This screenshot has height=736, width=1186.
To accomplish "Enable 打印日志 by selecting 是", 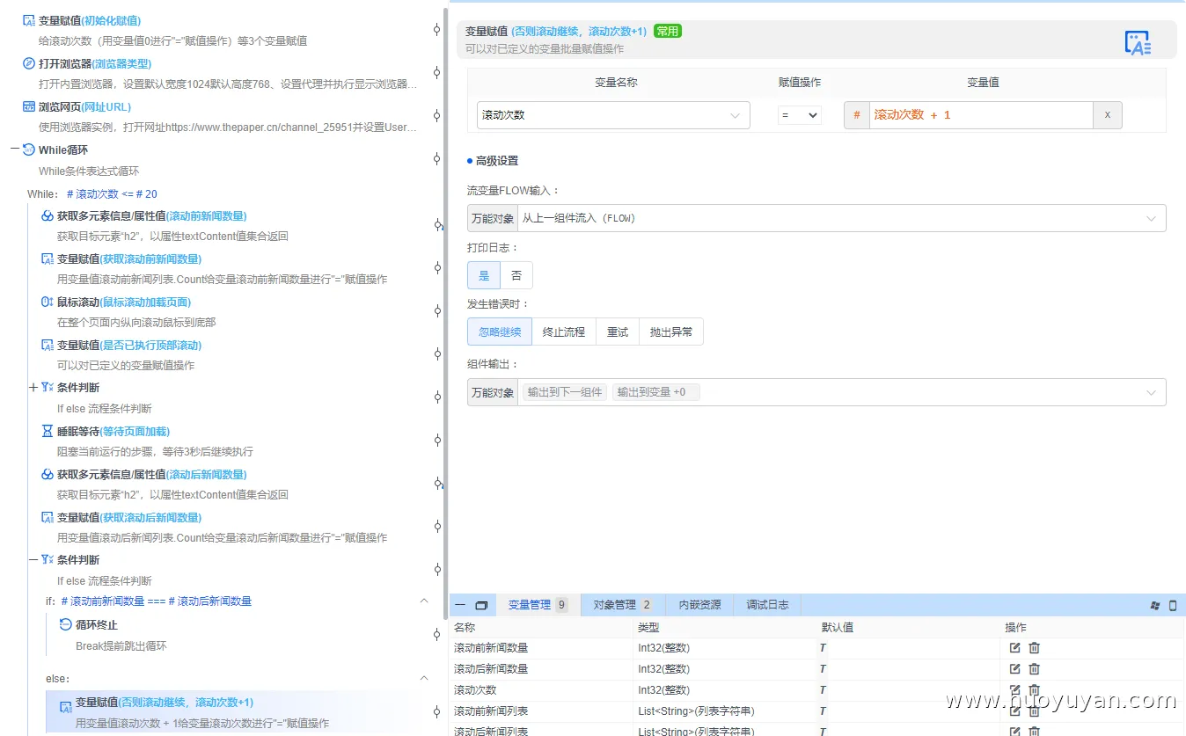I will (483, 275).
